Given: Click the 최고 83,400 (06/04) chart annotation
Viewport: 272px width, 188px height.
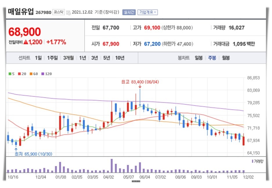Looking at the screenshot, I should [x=140, y=82].
